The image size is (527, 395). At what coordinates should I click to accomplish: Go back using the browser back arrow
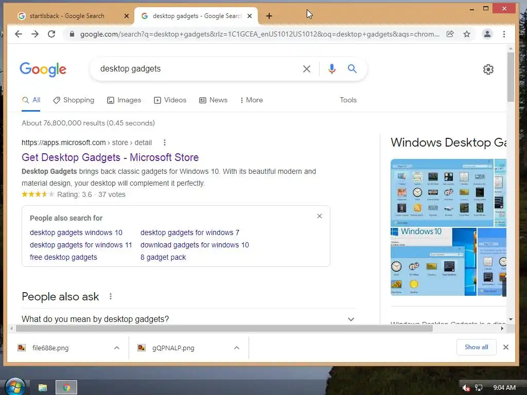[x=19, y=34]
